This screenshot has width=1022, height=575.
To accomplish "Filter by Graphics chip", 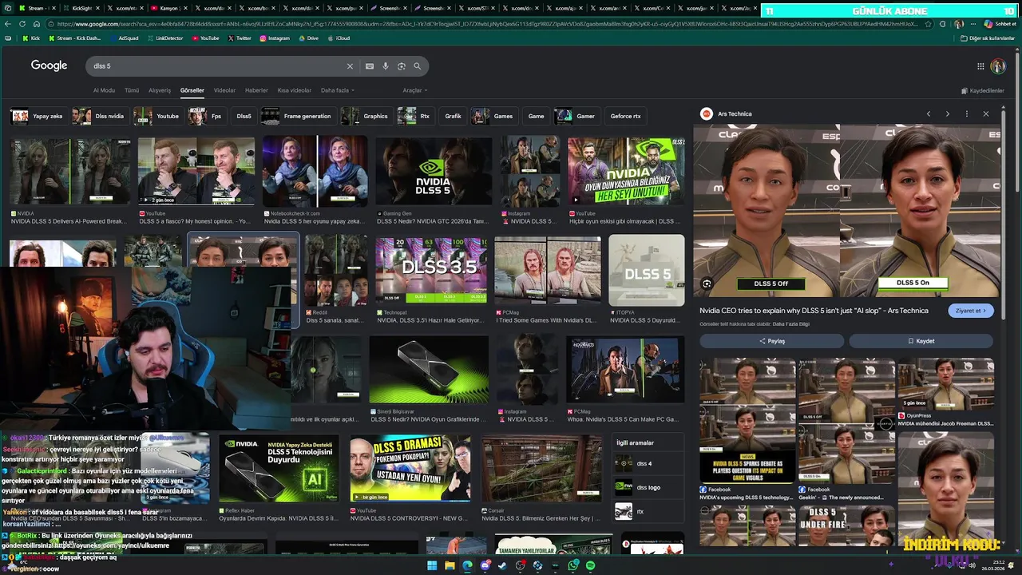I will point(365,116).
